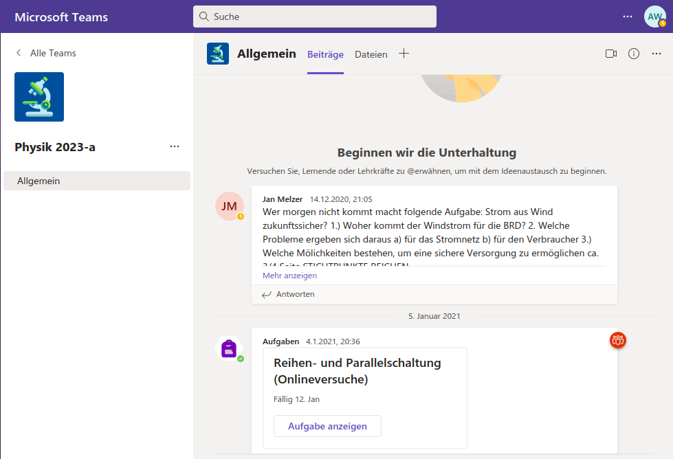
Task: Open the Physik 2023-a team picture
Action: click(x=39, y=97)
